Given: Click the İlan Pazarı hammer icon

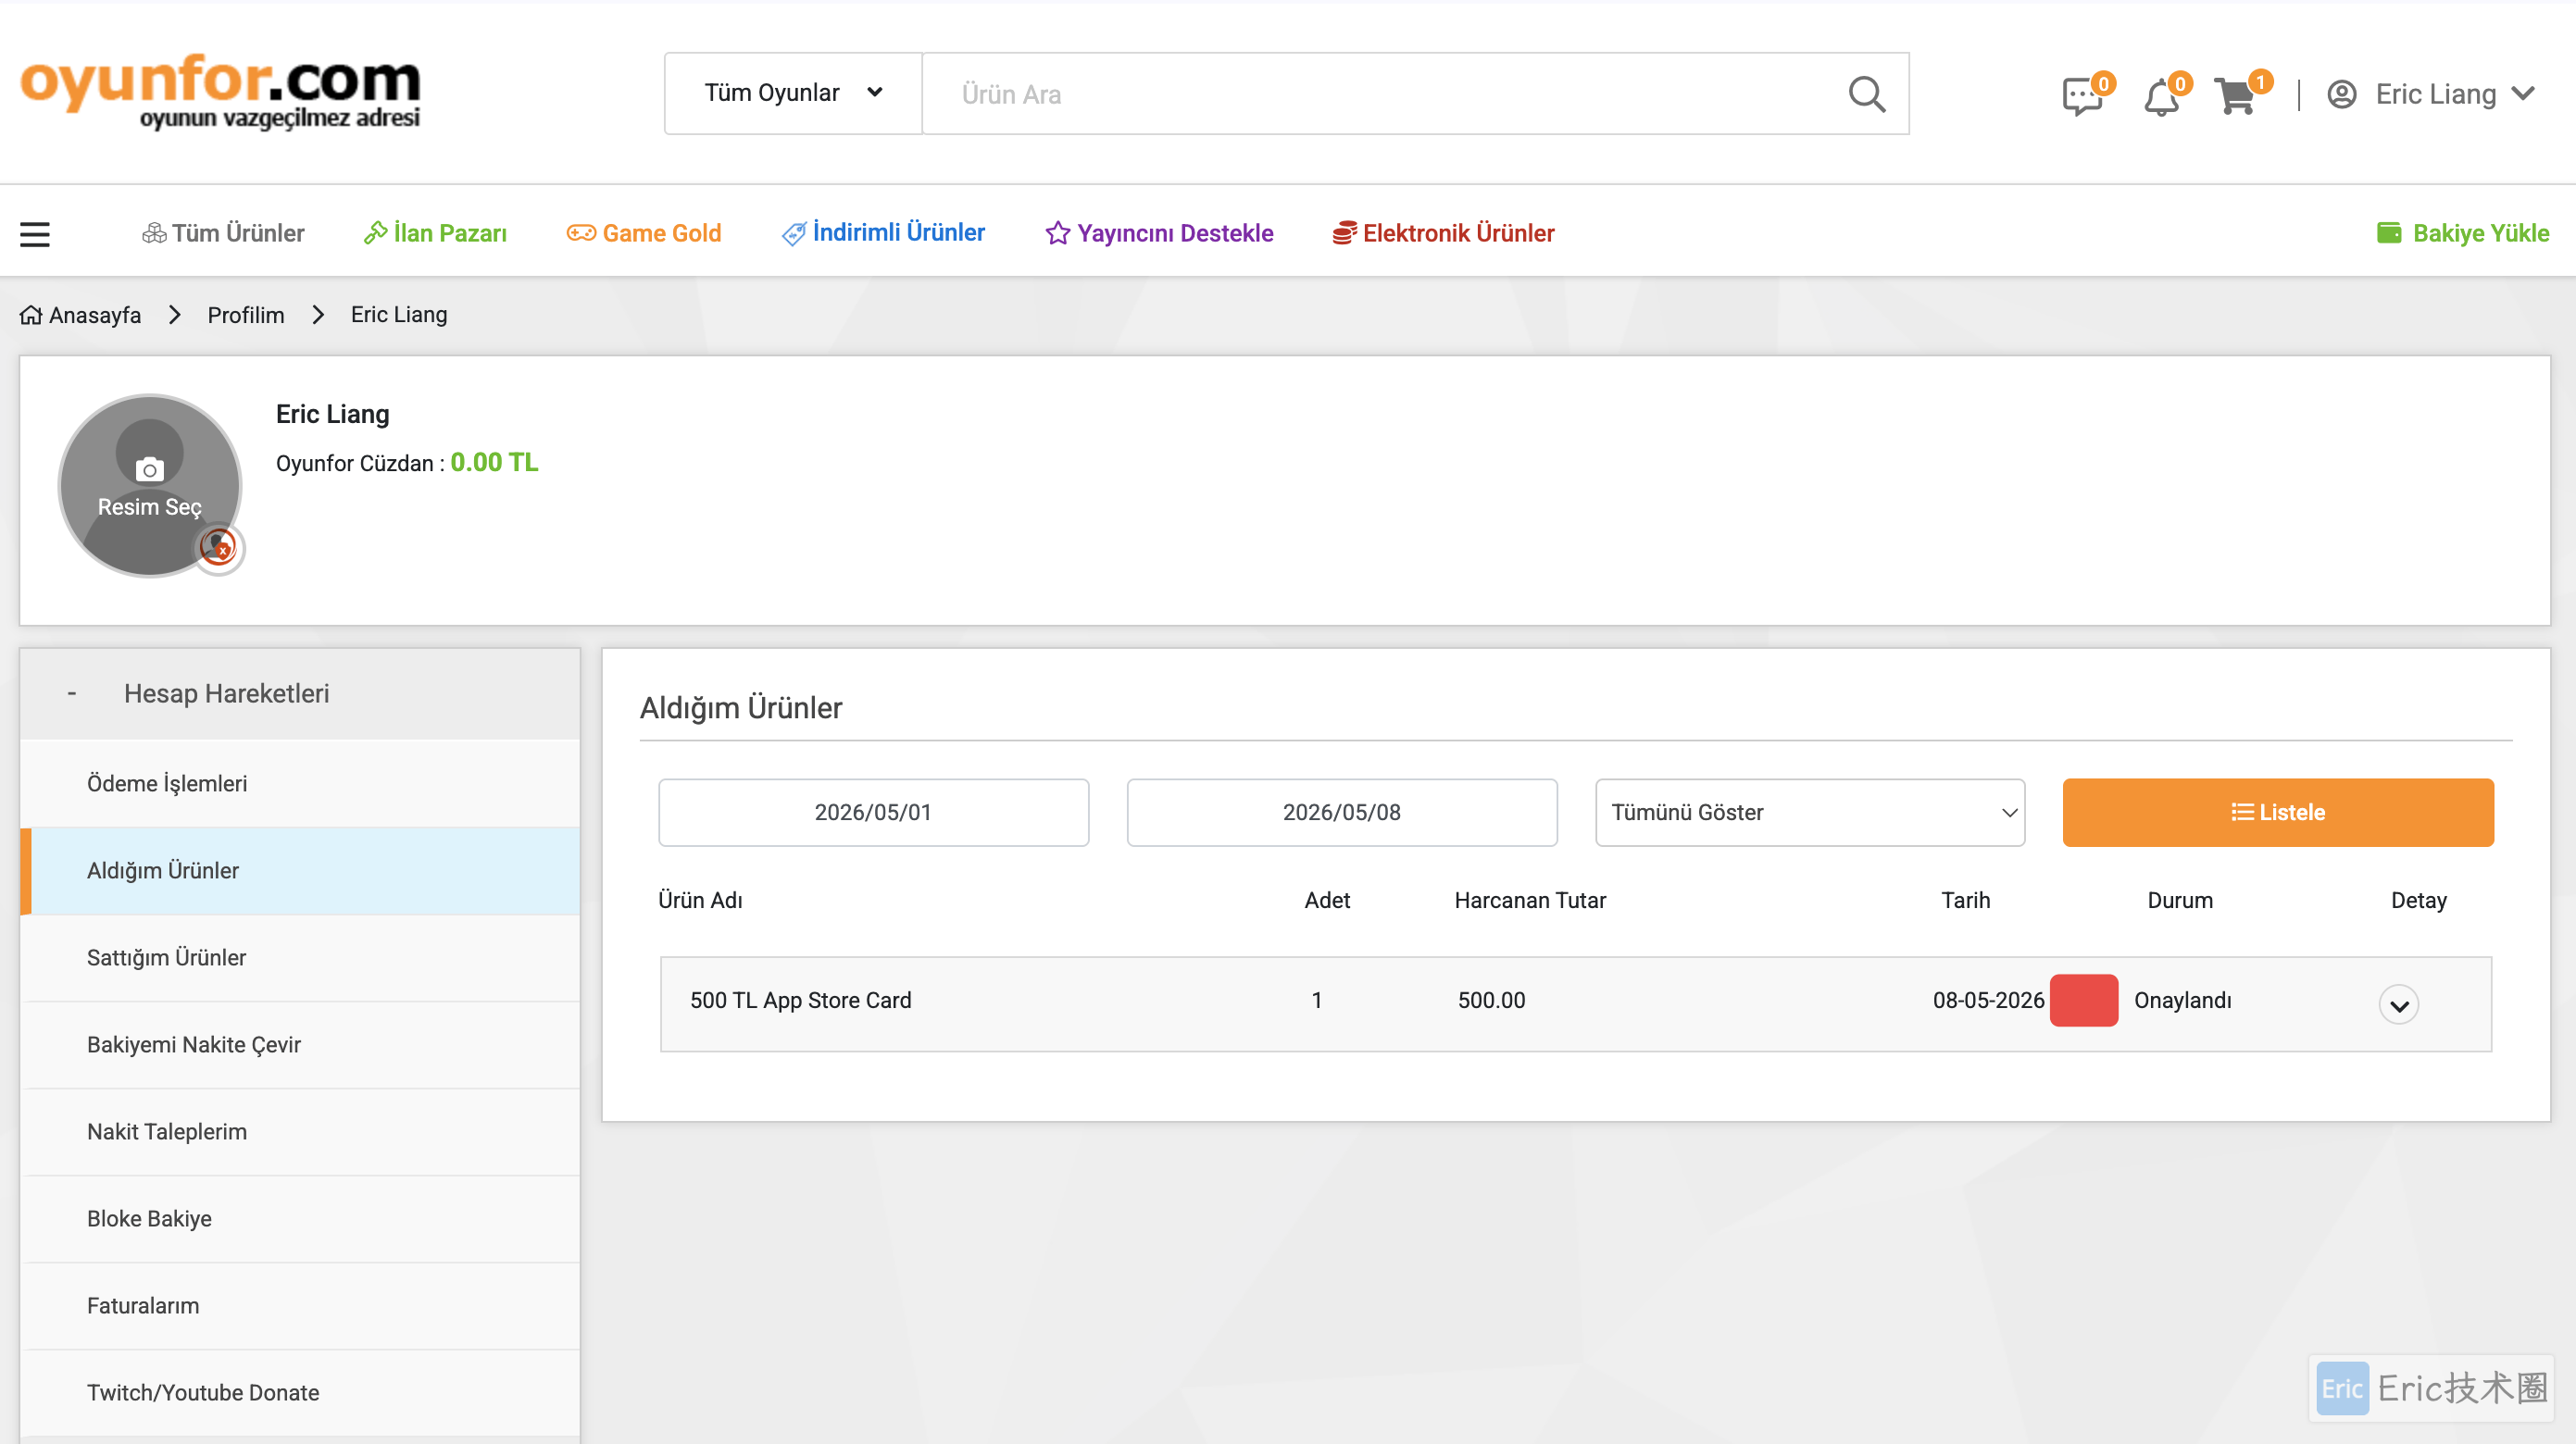Looking at the screenshot, I should (x=375, y=233).
